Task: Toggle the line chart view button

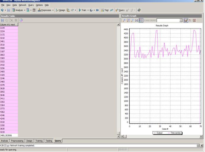Action: (x=186, y=20)
